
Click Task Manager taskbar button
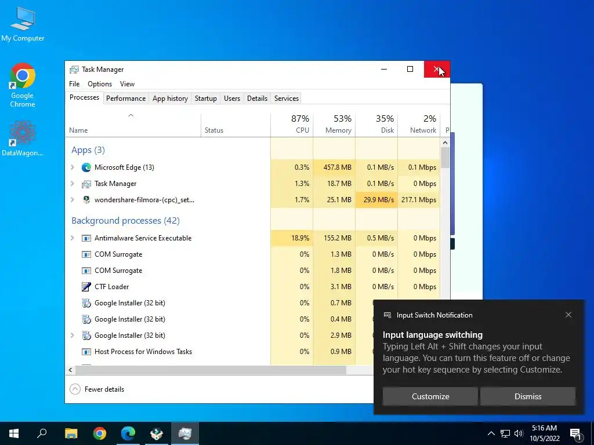pyautogui.click(x=185, y=433)
